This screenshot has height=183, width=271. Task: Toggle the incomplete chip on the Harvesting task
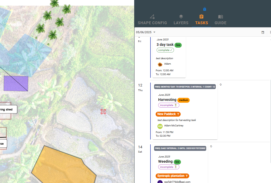coord(169,105)
